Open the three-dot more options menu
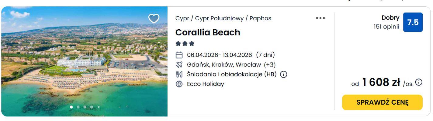 coord(320,18)
